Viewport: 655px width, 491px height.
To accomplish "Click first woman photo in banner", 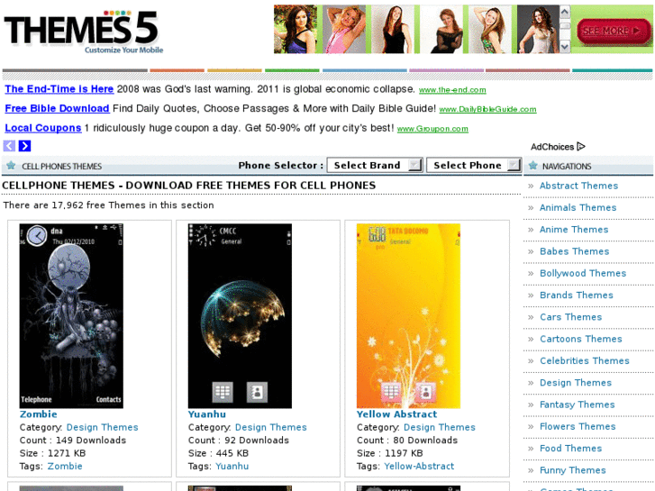I will tap(296, 29).
